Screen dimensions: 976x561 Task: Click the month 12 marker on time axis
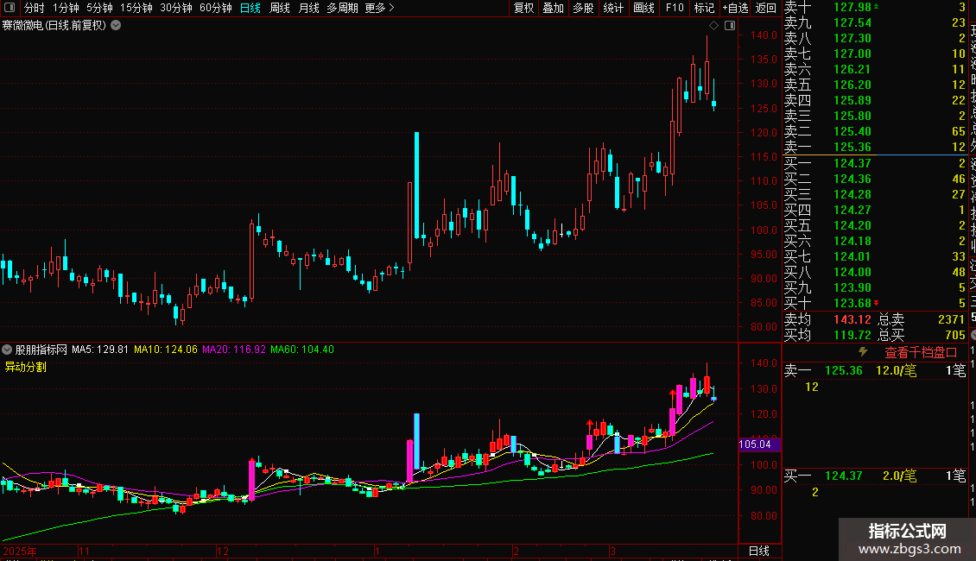223,551
